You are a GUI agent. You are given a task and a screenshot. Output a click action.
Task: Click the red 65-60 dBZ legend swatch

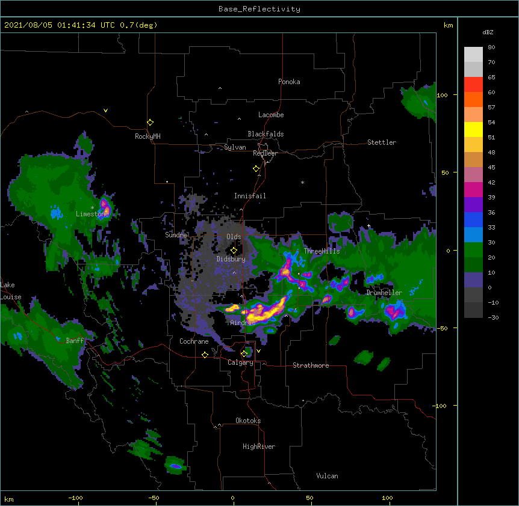point(473,85)
